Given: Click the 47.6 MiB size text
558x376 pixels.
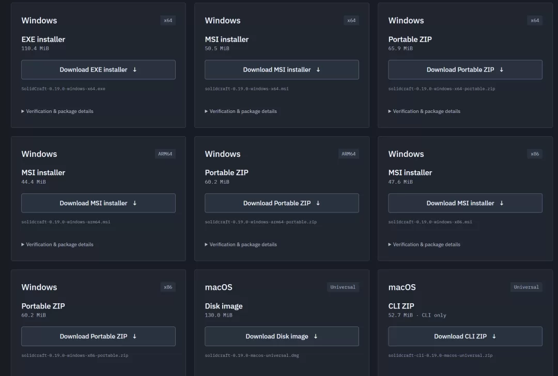Looking at the screenshot, I should [x=401, y=182].
